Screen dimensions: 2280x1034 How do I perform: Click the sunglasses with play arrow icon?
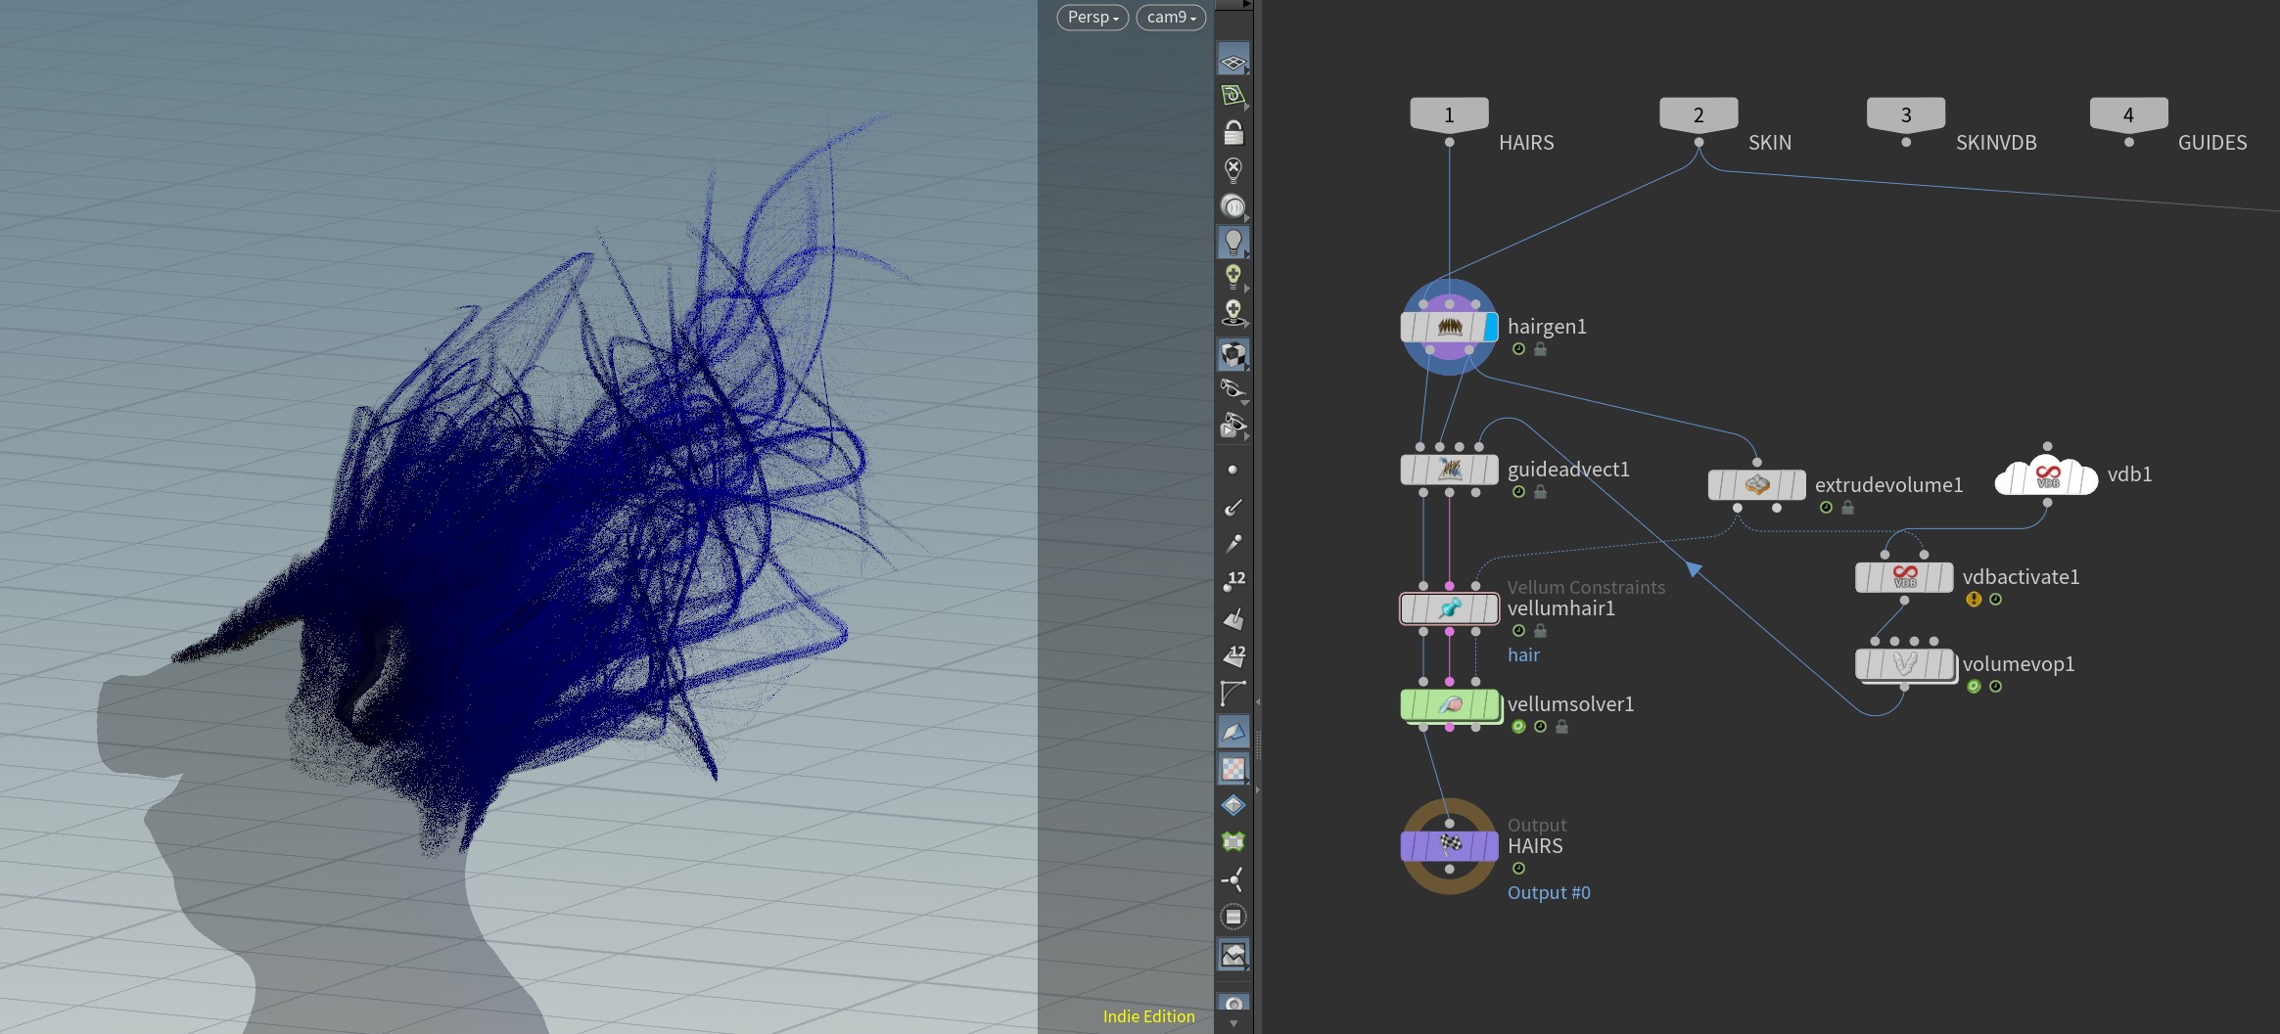[x=1233, y=426]
